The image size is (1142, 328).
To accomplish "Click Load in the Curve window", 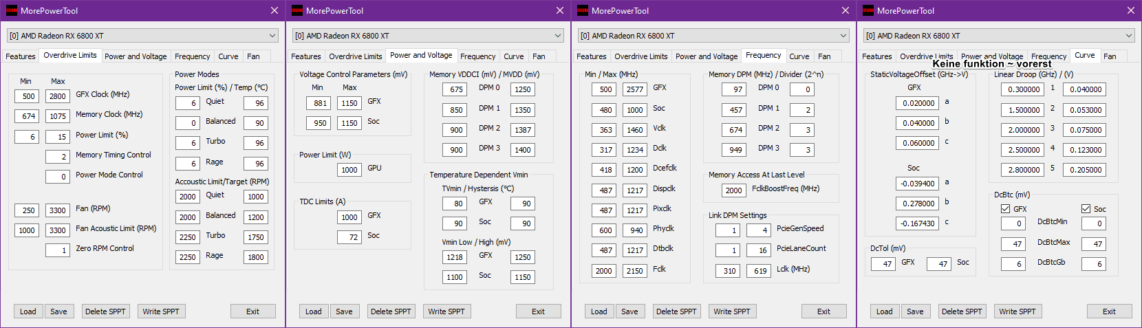I will point(885,311).
